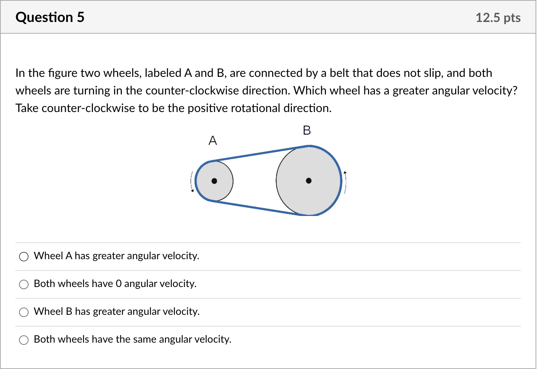Click the rotation arrow beside wheel A
Screen dimensions: 537x369
[192, 181]
